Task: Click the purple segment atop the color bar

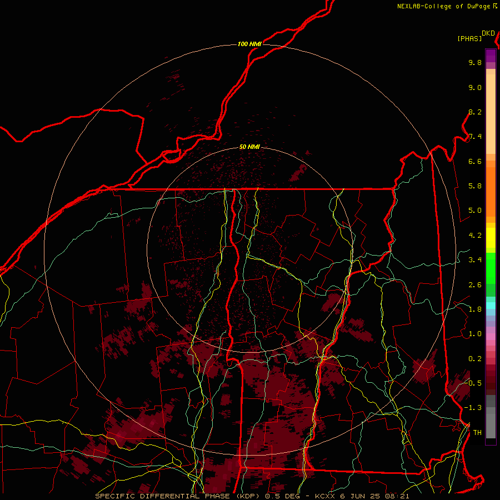Action: click(491, 56)
